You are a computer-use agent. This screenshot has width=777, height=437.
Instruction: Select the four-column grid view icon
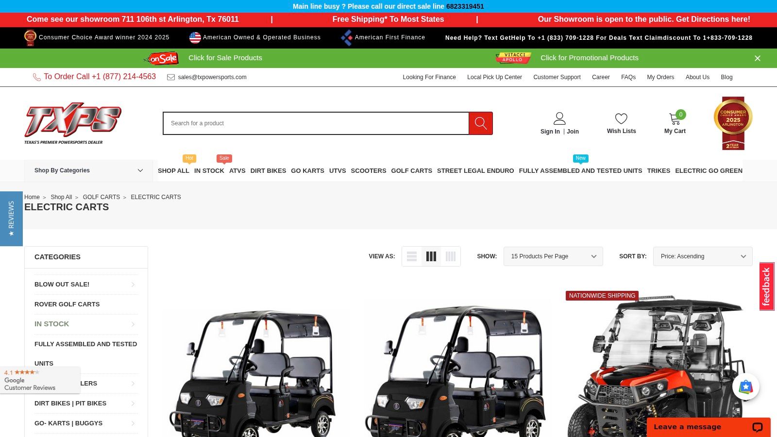tap(451, 256)
